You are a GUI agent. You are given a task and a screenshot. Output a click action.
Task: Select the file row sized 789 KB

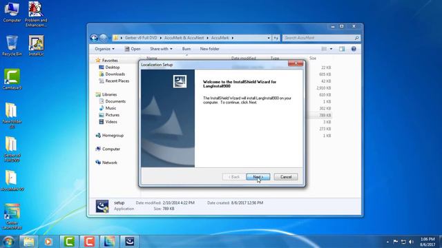pos(325,115)
